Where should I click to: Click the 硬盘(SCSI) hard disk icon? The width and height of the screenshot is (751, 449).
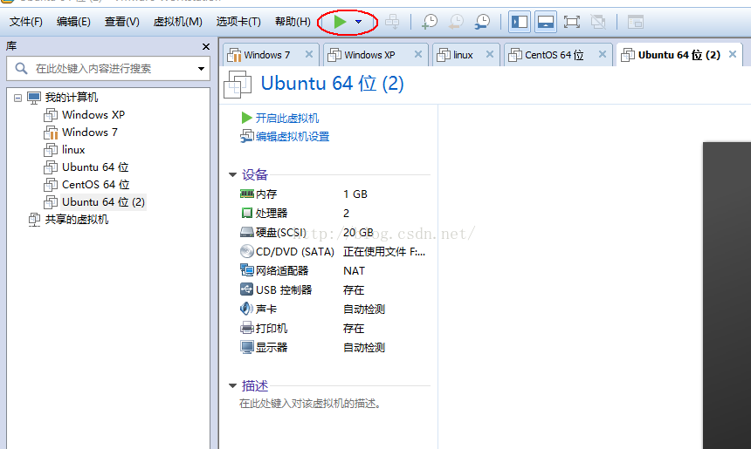[246, 233]
